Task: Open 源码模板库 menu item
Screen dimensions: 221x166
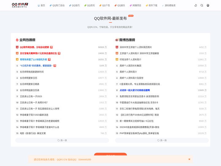Action: pyautogui.click(x=169, y=5)
